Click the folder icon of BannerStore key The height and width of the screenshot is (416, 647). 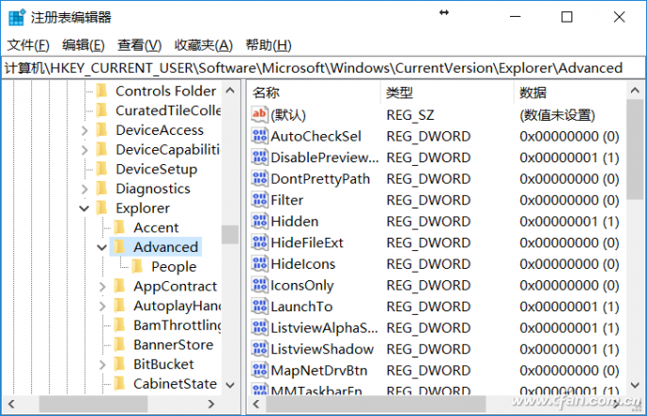(119, 344)
